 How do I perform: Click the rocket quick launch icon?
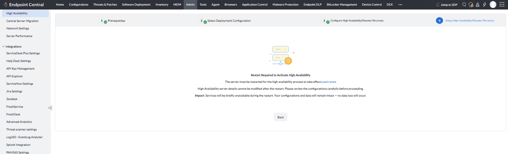pos(478,4)
